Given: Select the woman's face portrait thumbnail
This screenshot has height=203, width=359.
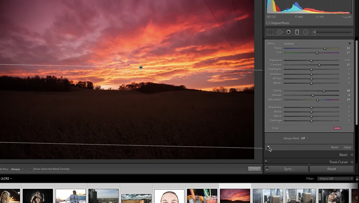Looking at the screenshot, I should (169, 196).
